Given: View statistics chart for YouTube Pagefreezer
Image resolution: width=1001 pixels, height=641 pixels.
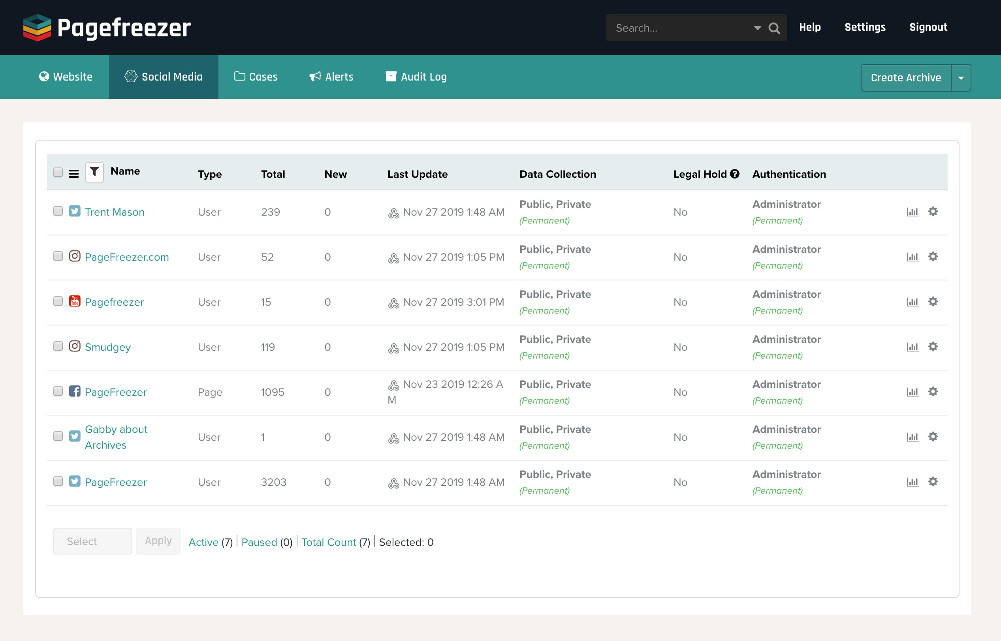Looking at the screenshot, I should coord(913,302).
